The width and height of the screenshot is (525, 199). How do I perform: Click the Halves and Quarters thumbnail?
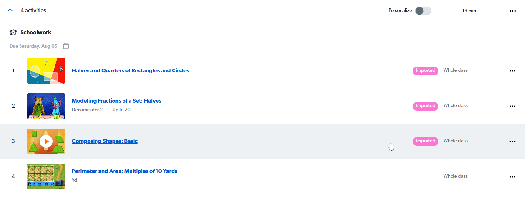[46, 71]
